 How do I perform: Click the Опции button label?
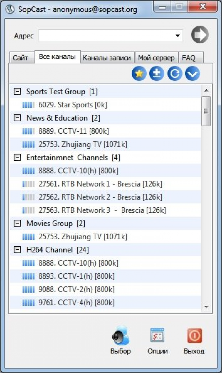[157, 352]
